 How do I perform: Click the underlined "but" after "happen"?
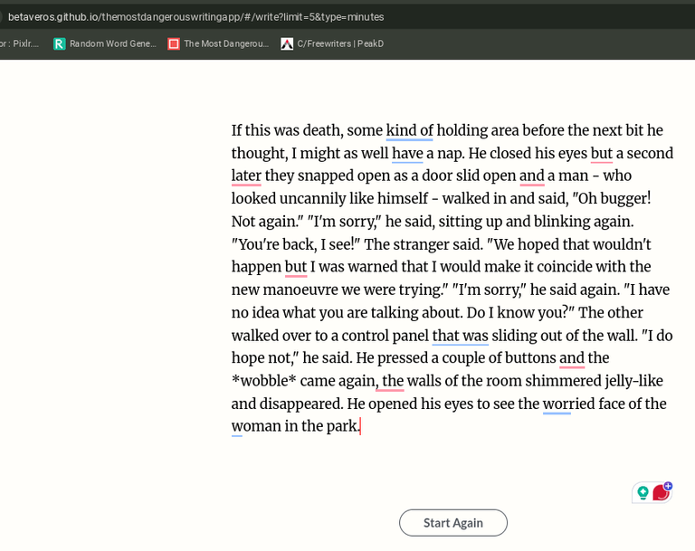296,267
